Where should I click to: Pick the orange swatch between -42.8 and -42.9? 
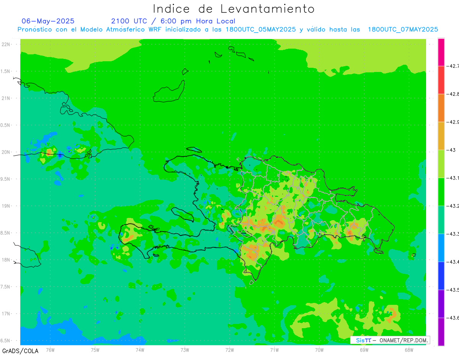coord(441,108)
